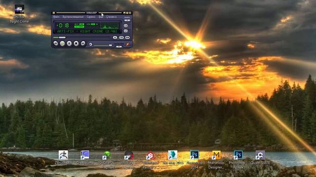Image resolution: width=316 pixels, height=177 pixels.
Task: Open the Сервис menu in Winamp
Action: point(91,17)
